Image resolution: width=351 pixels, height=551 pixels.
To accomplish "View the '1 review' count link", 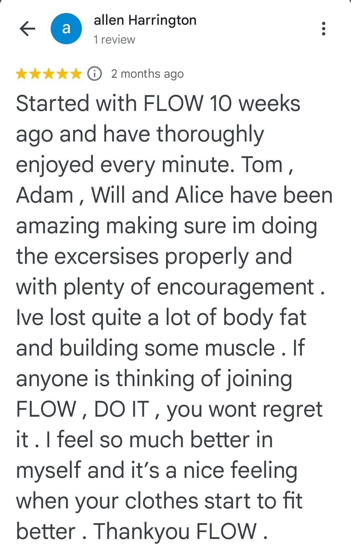I will pos(114,40).
